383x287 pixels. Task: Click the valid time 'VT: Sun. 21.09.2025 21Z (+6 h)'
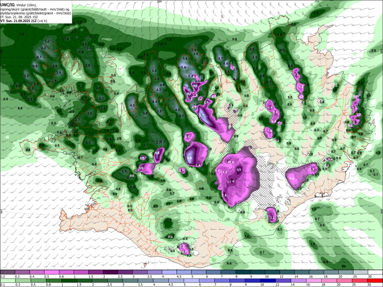point(24,21)
